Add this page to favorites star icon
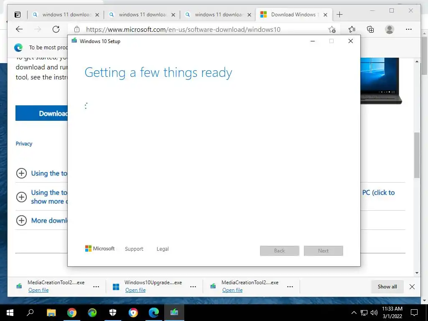The image size is (428, 321). [x=332, y=30]
